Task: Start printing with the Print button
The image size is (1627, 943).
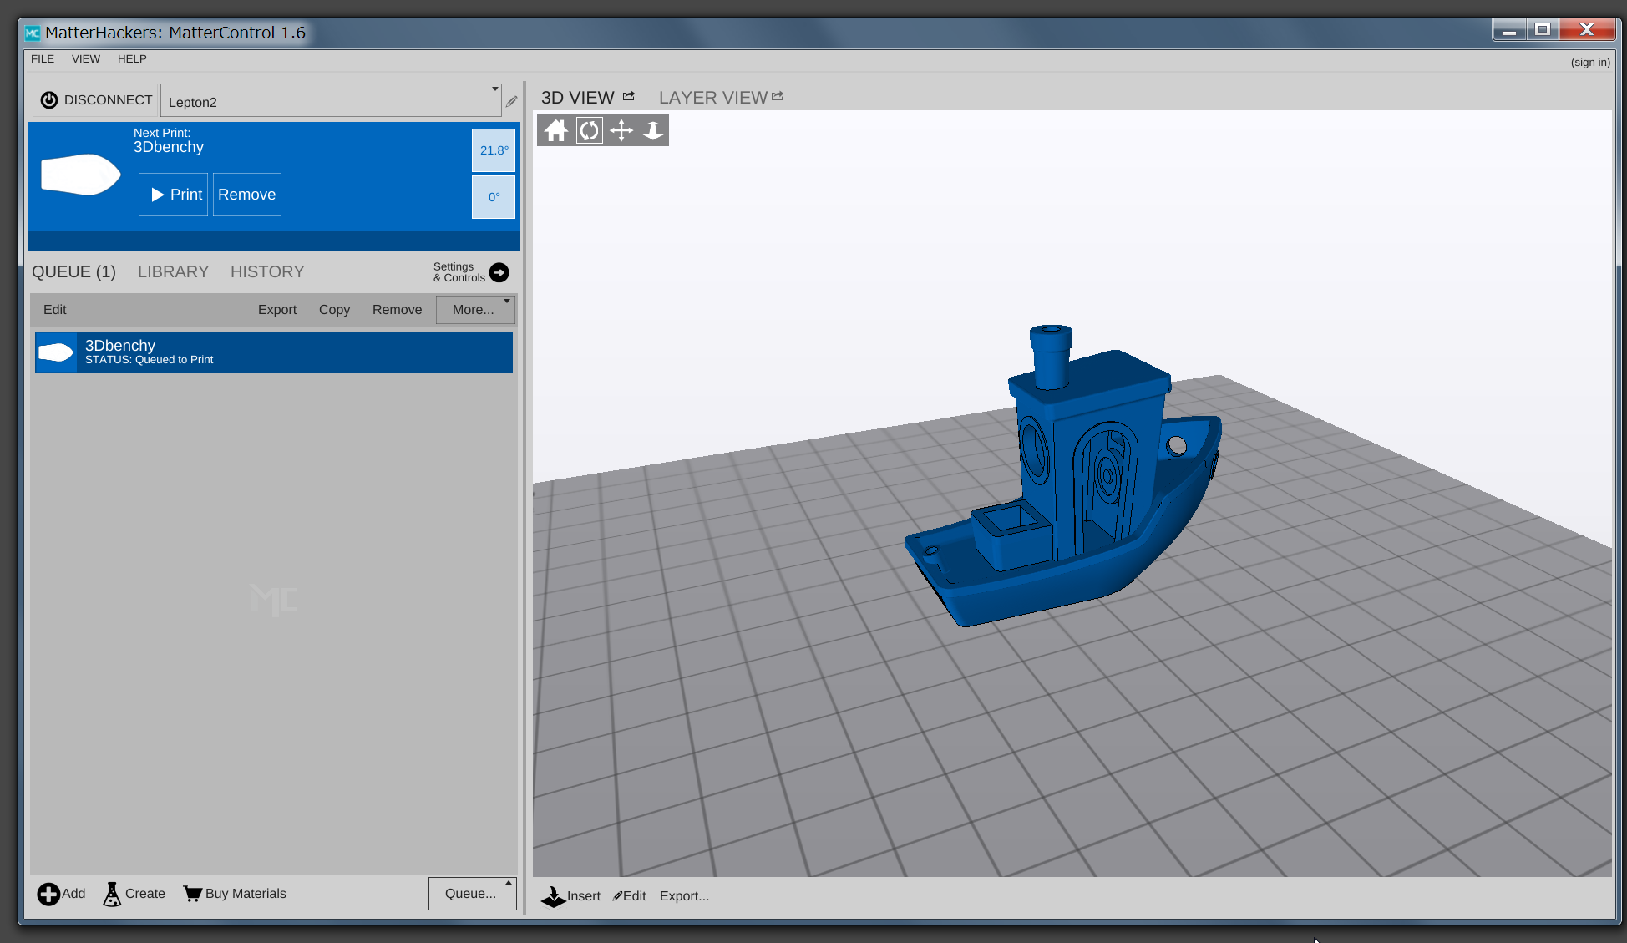Action: 173,195
